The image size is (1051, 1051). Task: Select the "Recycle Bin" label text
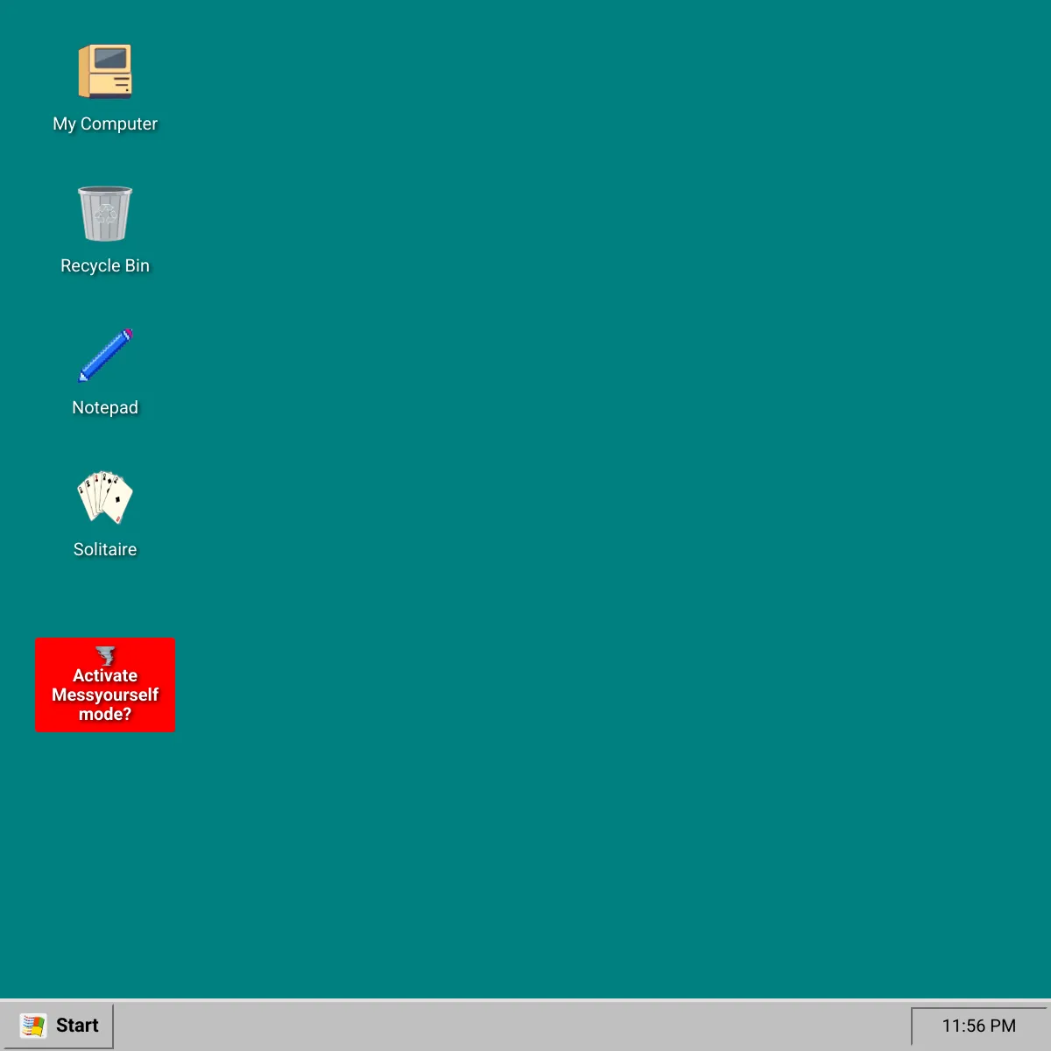click(x=105, y=266)
